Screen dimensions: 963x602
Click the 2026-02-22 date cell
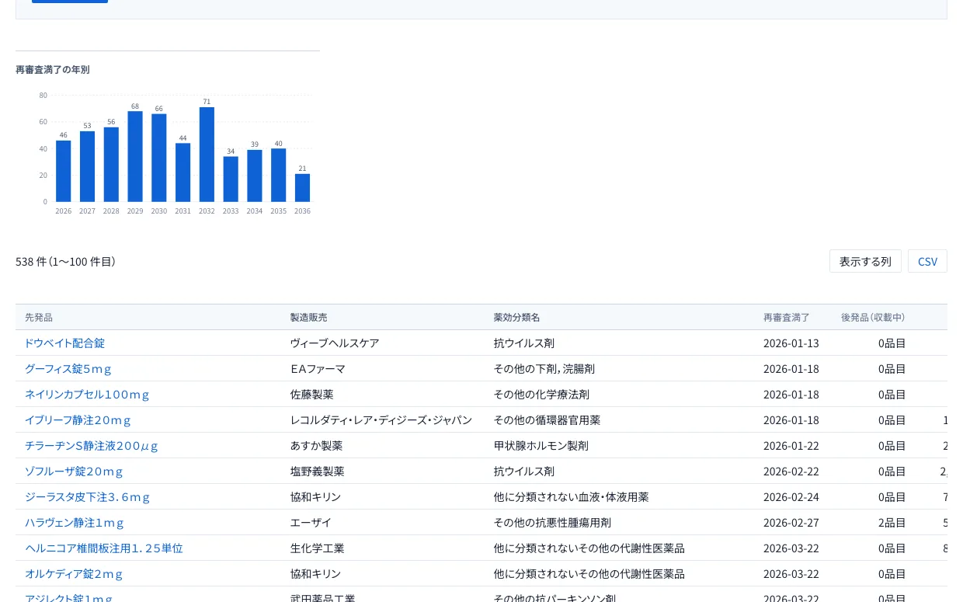[x=791, y=471]
